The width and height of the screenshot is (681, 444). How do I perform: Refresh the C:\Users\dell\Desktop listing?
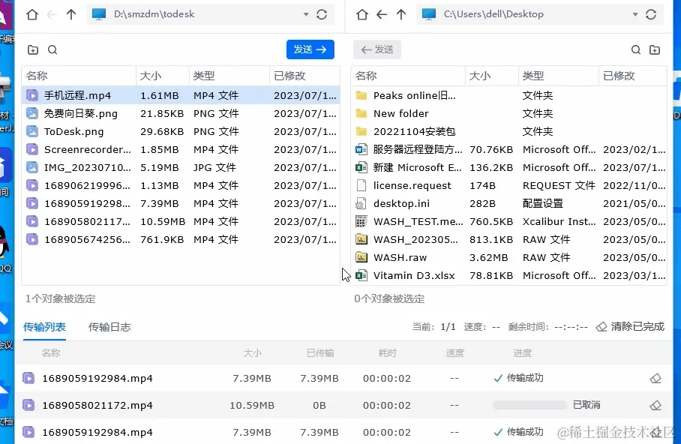pyautogui.click(x=650, y=14)
